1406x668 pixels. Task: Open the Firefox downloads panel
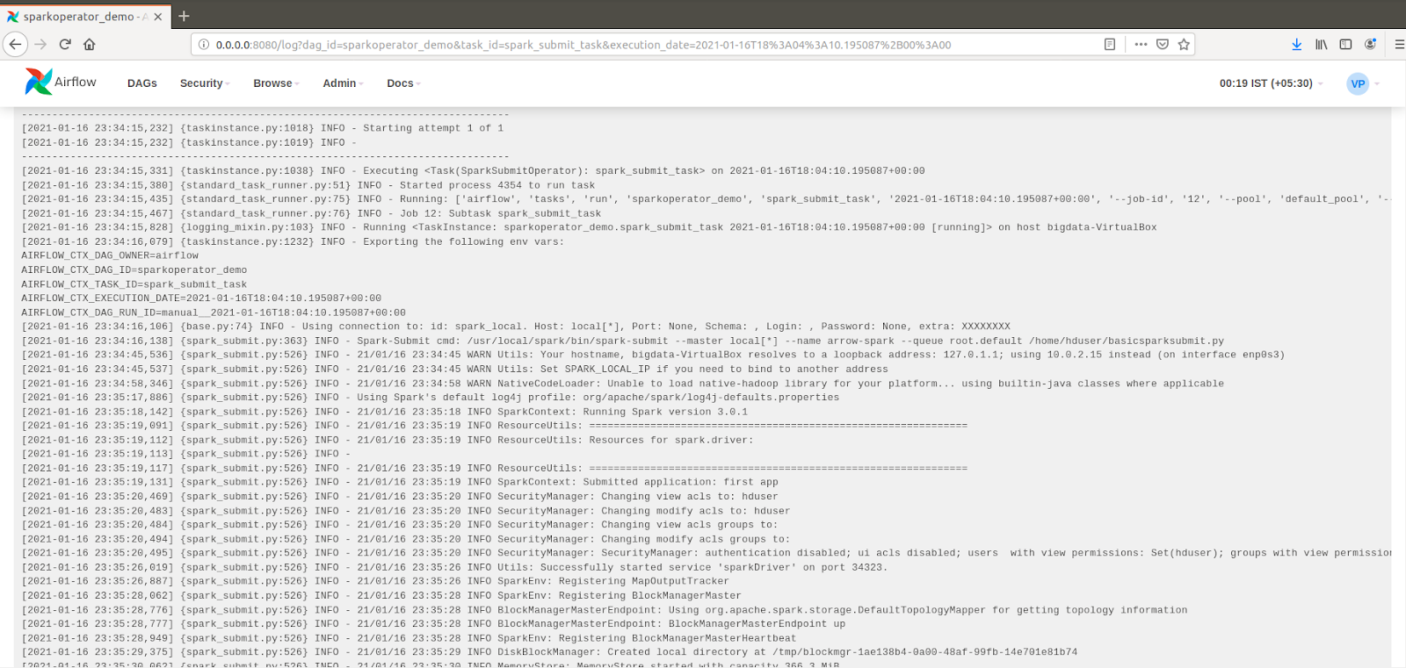[x=1296, y=44]
